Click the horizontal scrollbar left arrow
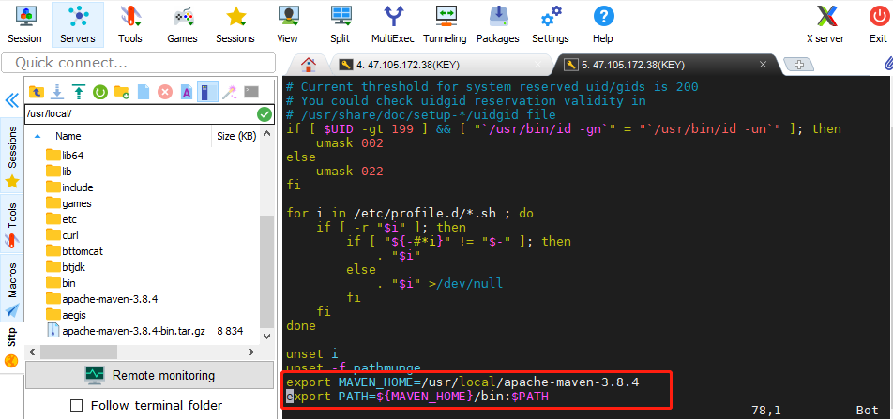 32,353
